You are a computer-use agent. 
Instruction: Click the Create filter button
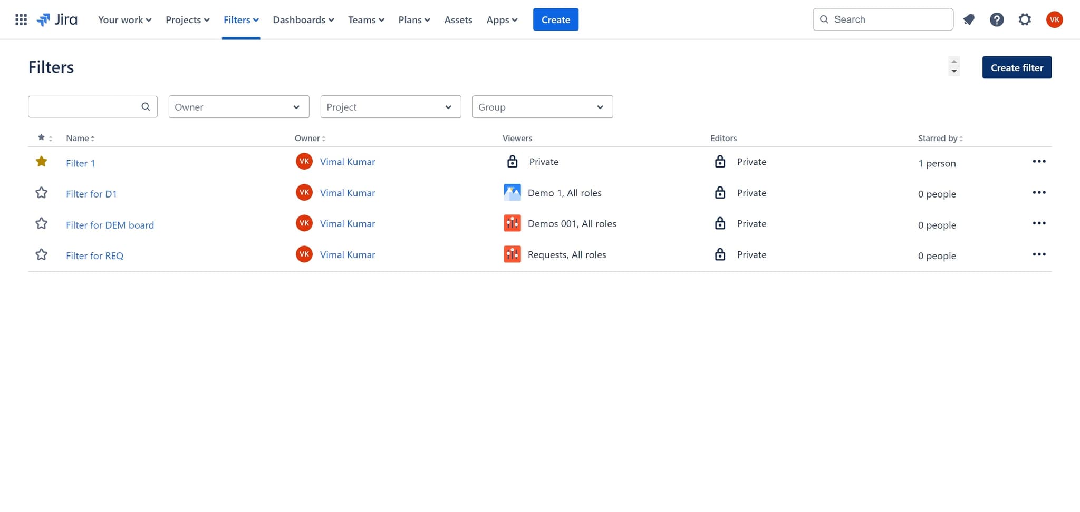(x=1016, y=67)
